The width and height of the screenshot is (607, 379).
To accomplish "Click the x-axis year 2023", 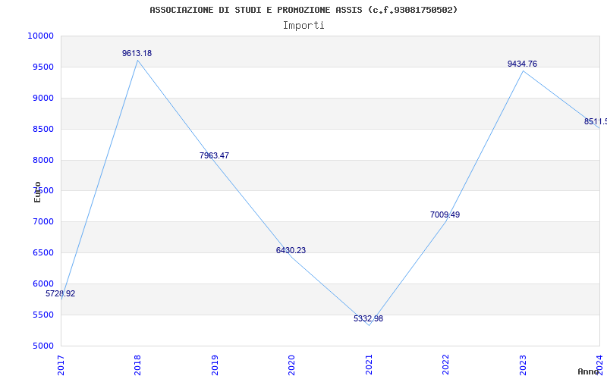I will pyautogui.click(x=523, y=365).
